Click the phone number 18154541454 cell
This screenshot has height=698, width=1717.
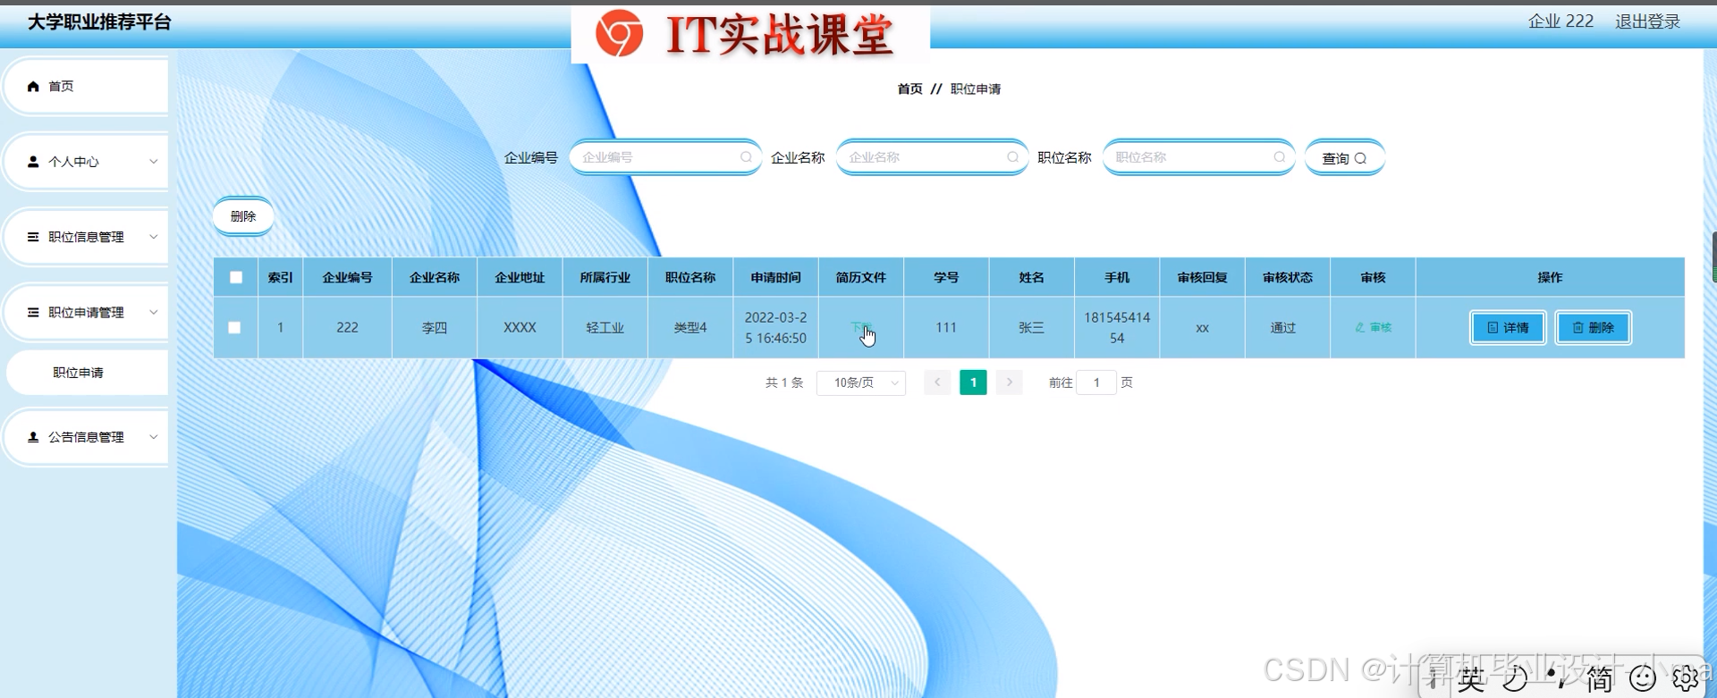[x=1117, y=328]
